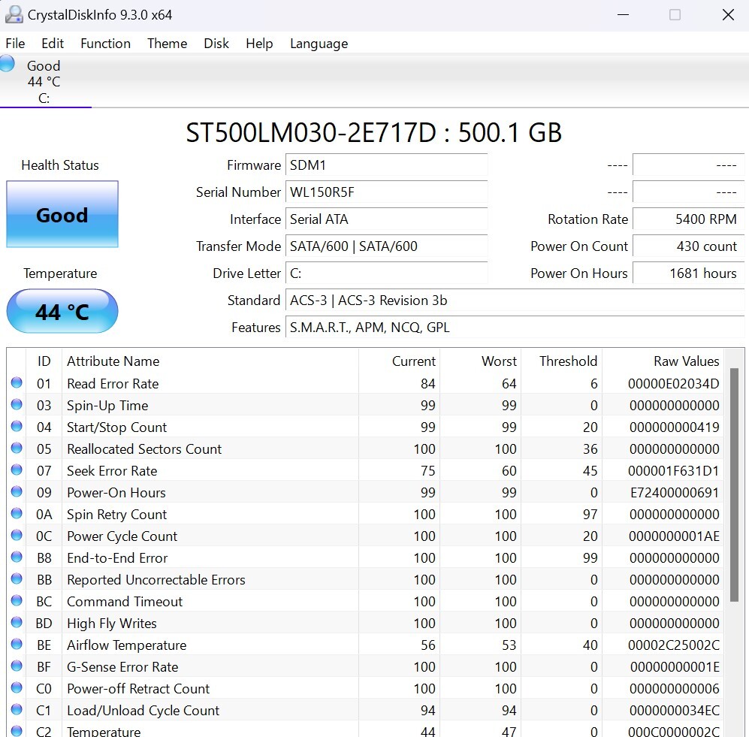This screenshot has width=749, height=737.
Task: Click status orb for End-to-End Error row
Action: click(x=17, y=557)
